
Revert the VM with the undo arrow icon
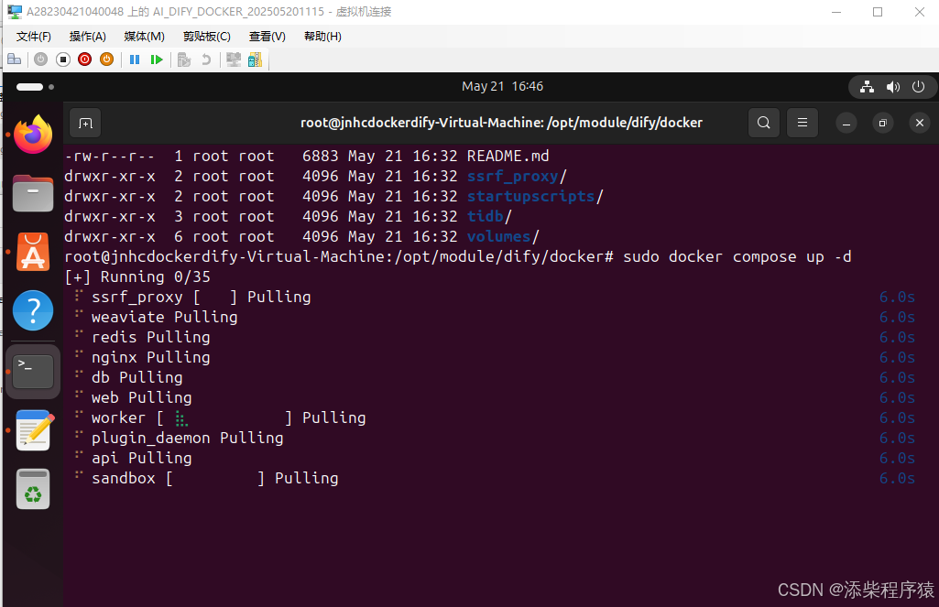click(206, 60)
